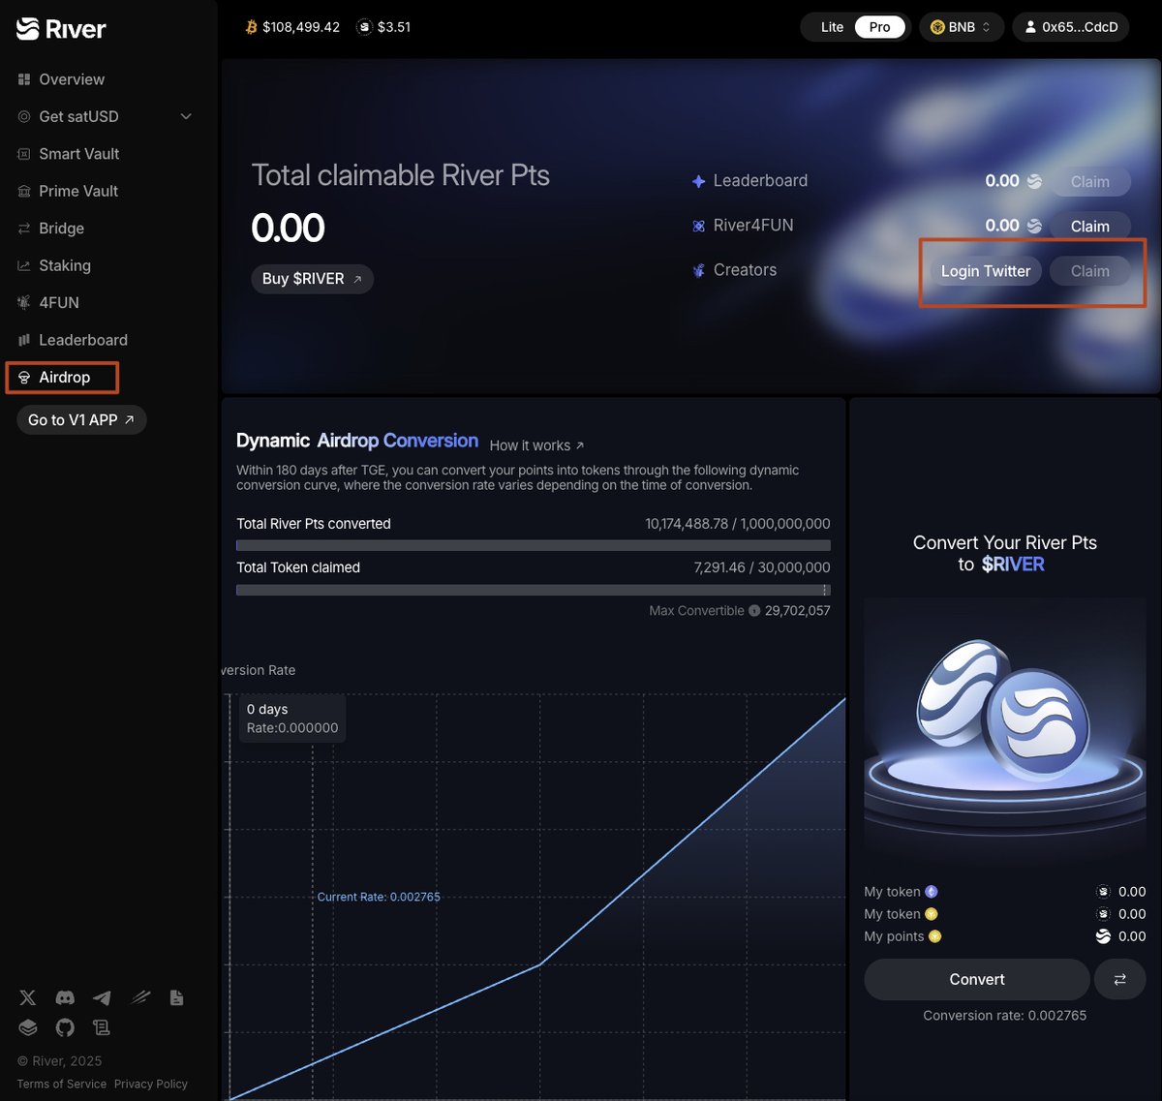Viewport: 1162px width, 1101px height.
Task: Open River's X (Twitter) profile icon
Action: point(28,997)
